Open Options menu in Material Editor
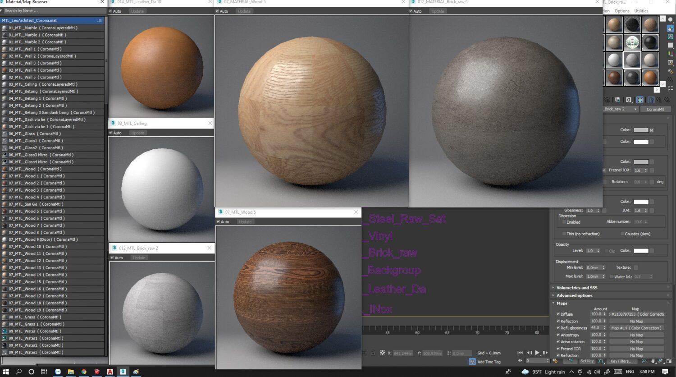This screenshot has width=676, height=377. tap(622, 11)
